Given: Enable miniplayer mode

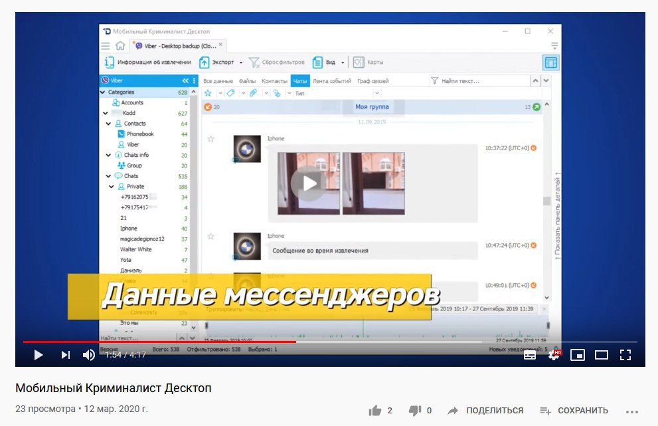Looking at the screenshot, I should (x=578, y=355).
